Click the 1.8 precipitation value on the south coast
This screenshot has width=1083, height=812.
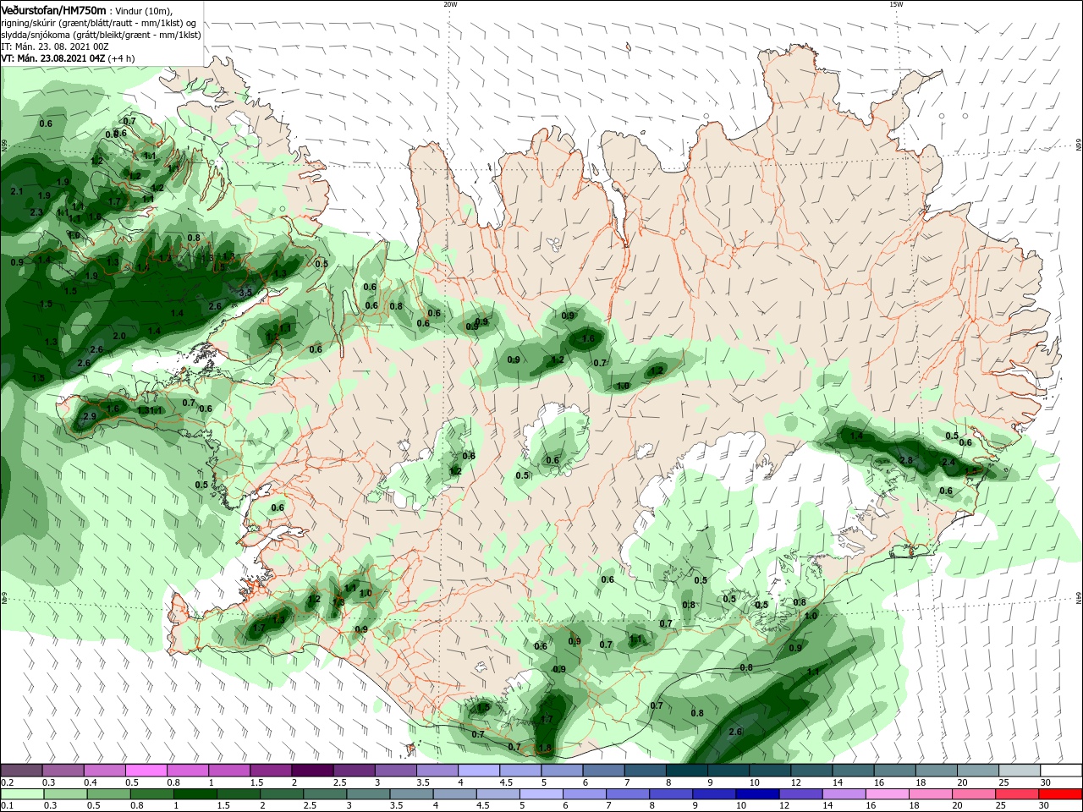(545, 748)
